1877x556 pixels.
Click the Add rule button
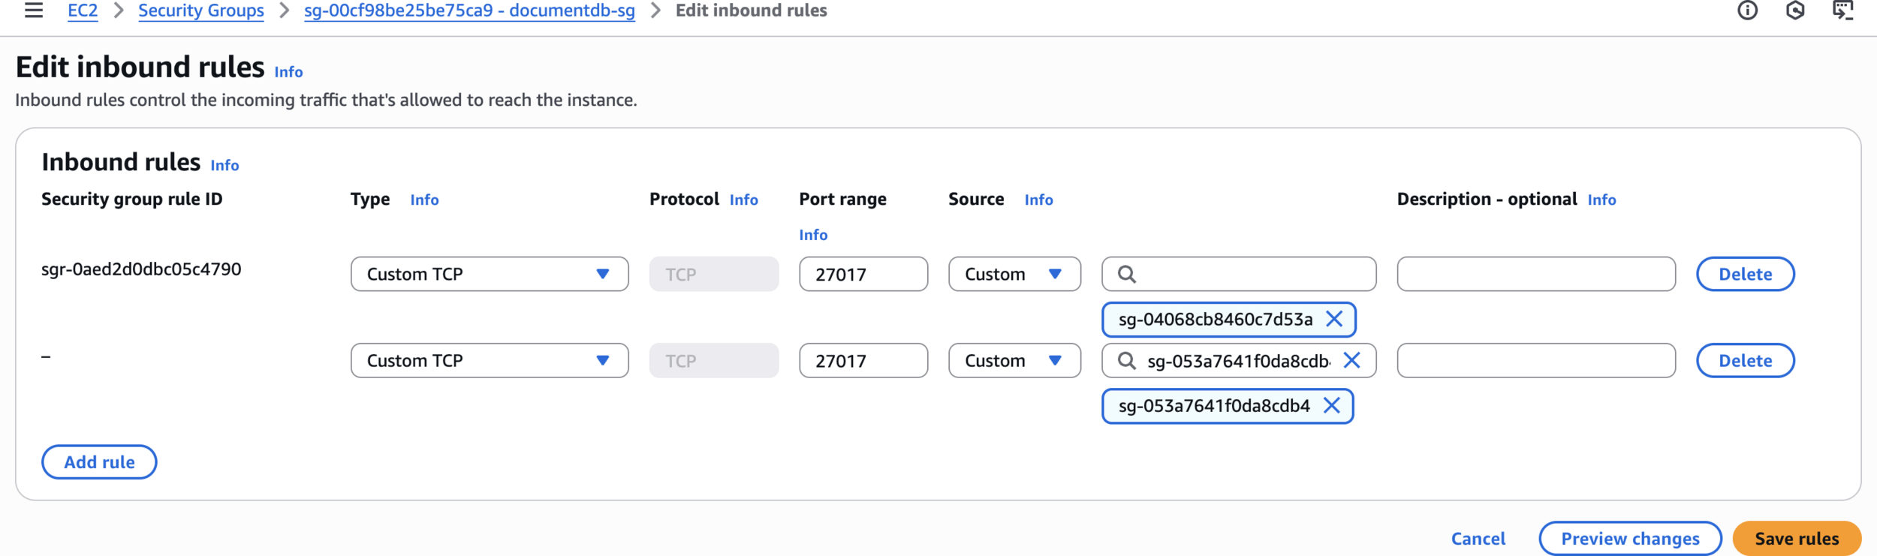(x=99, y=462)
